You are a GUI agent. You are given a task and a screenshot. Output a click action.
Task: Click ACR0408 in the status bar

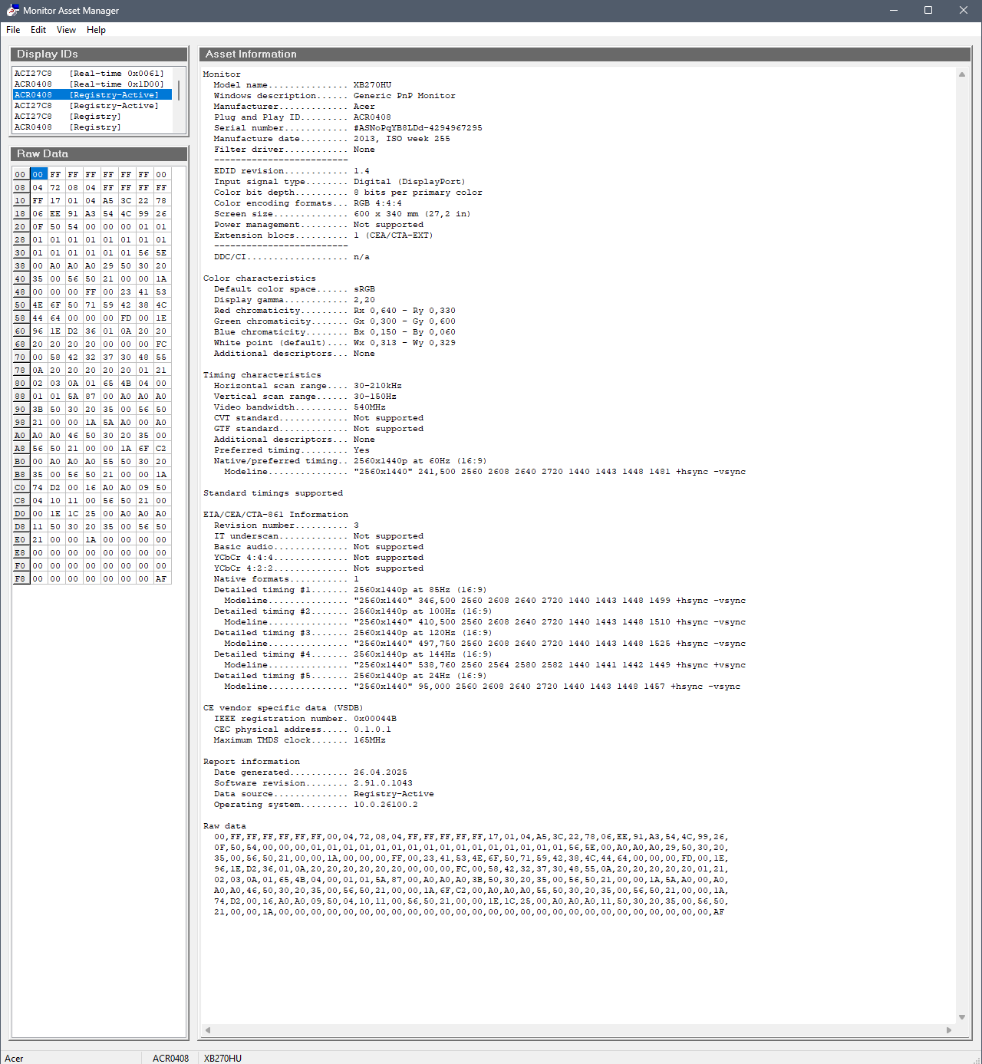(170, 1059)
